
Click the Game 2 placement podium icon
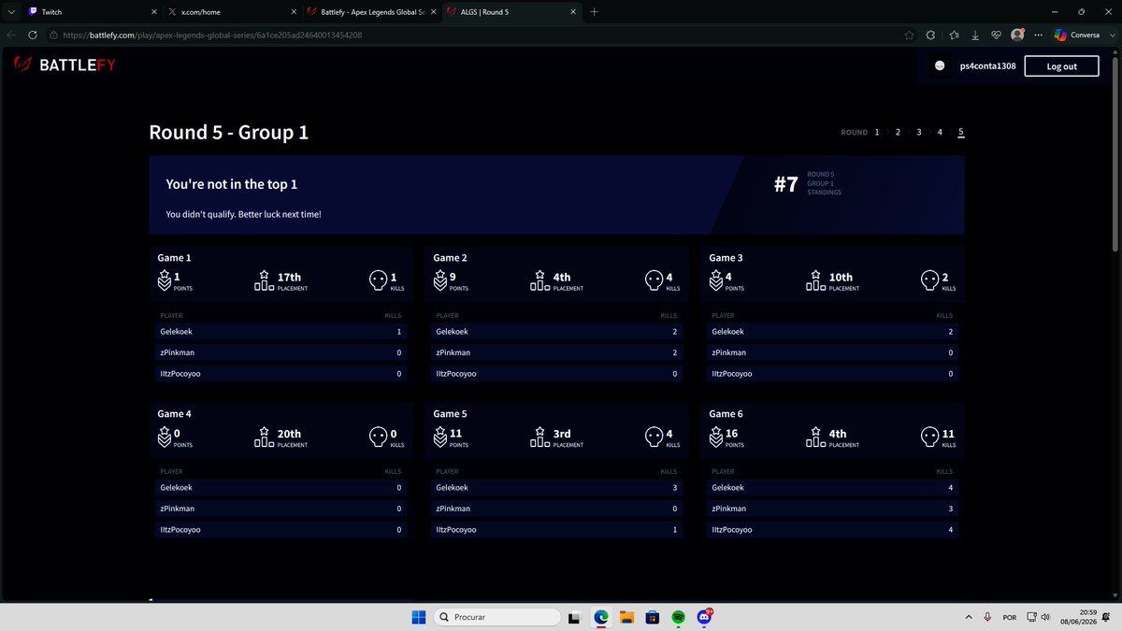[x=539, y=280]
